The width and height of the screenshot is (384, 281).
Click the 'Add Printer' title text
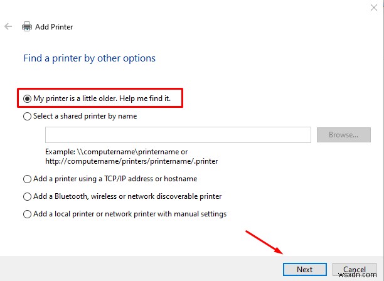click(54, 27)
